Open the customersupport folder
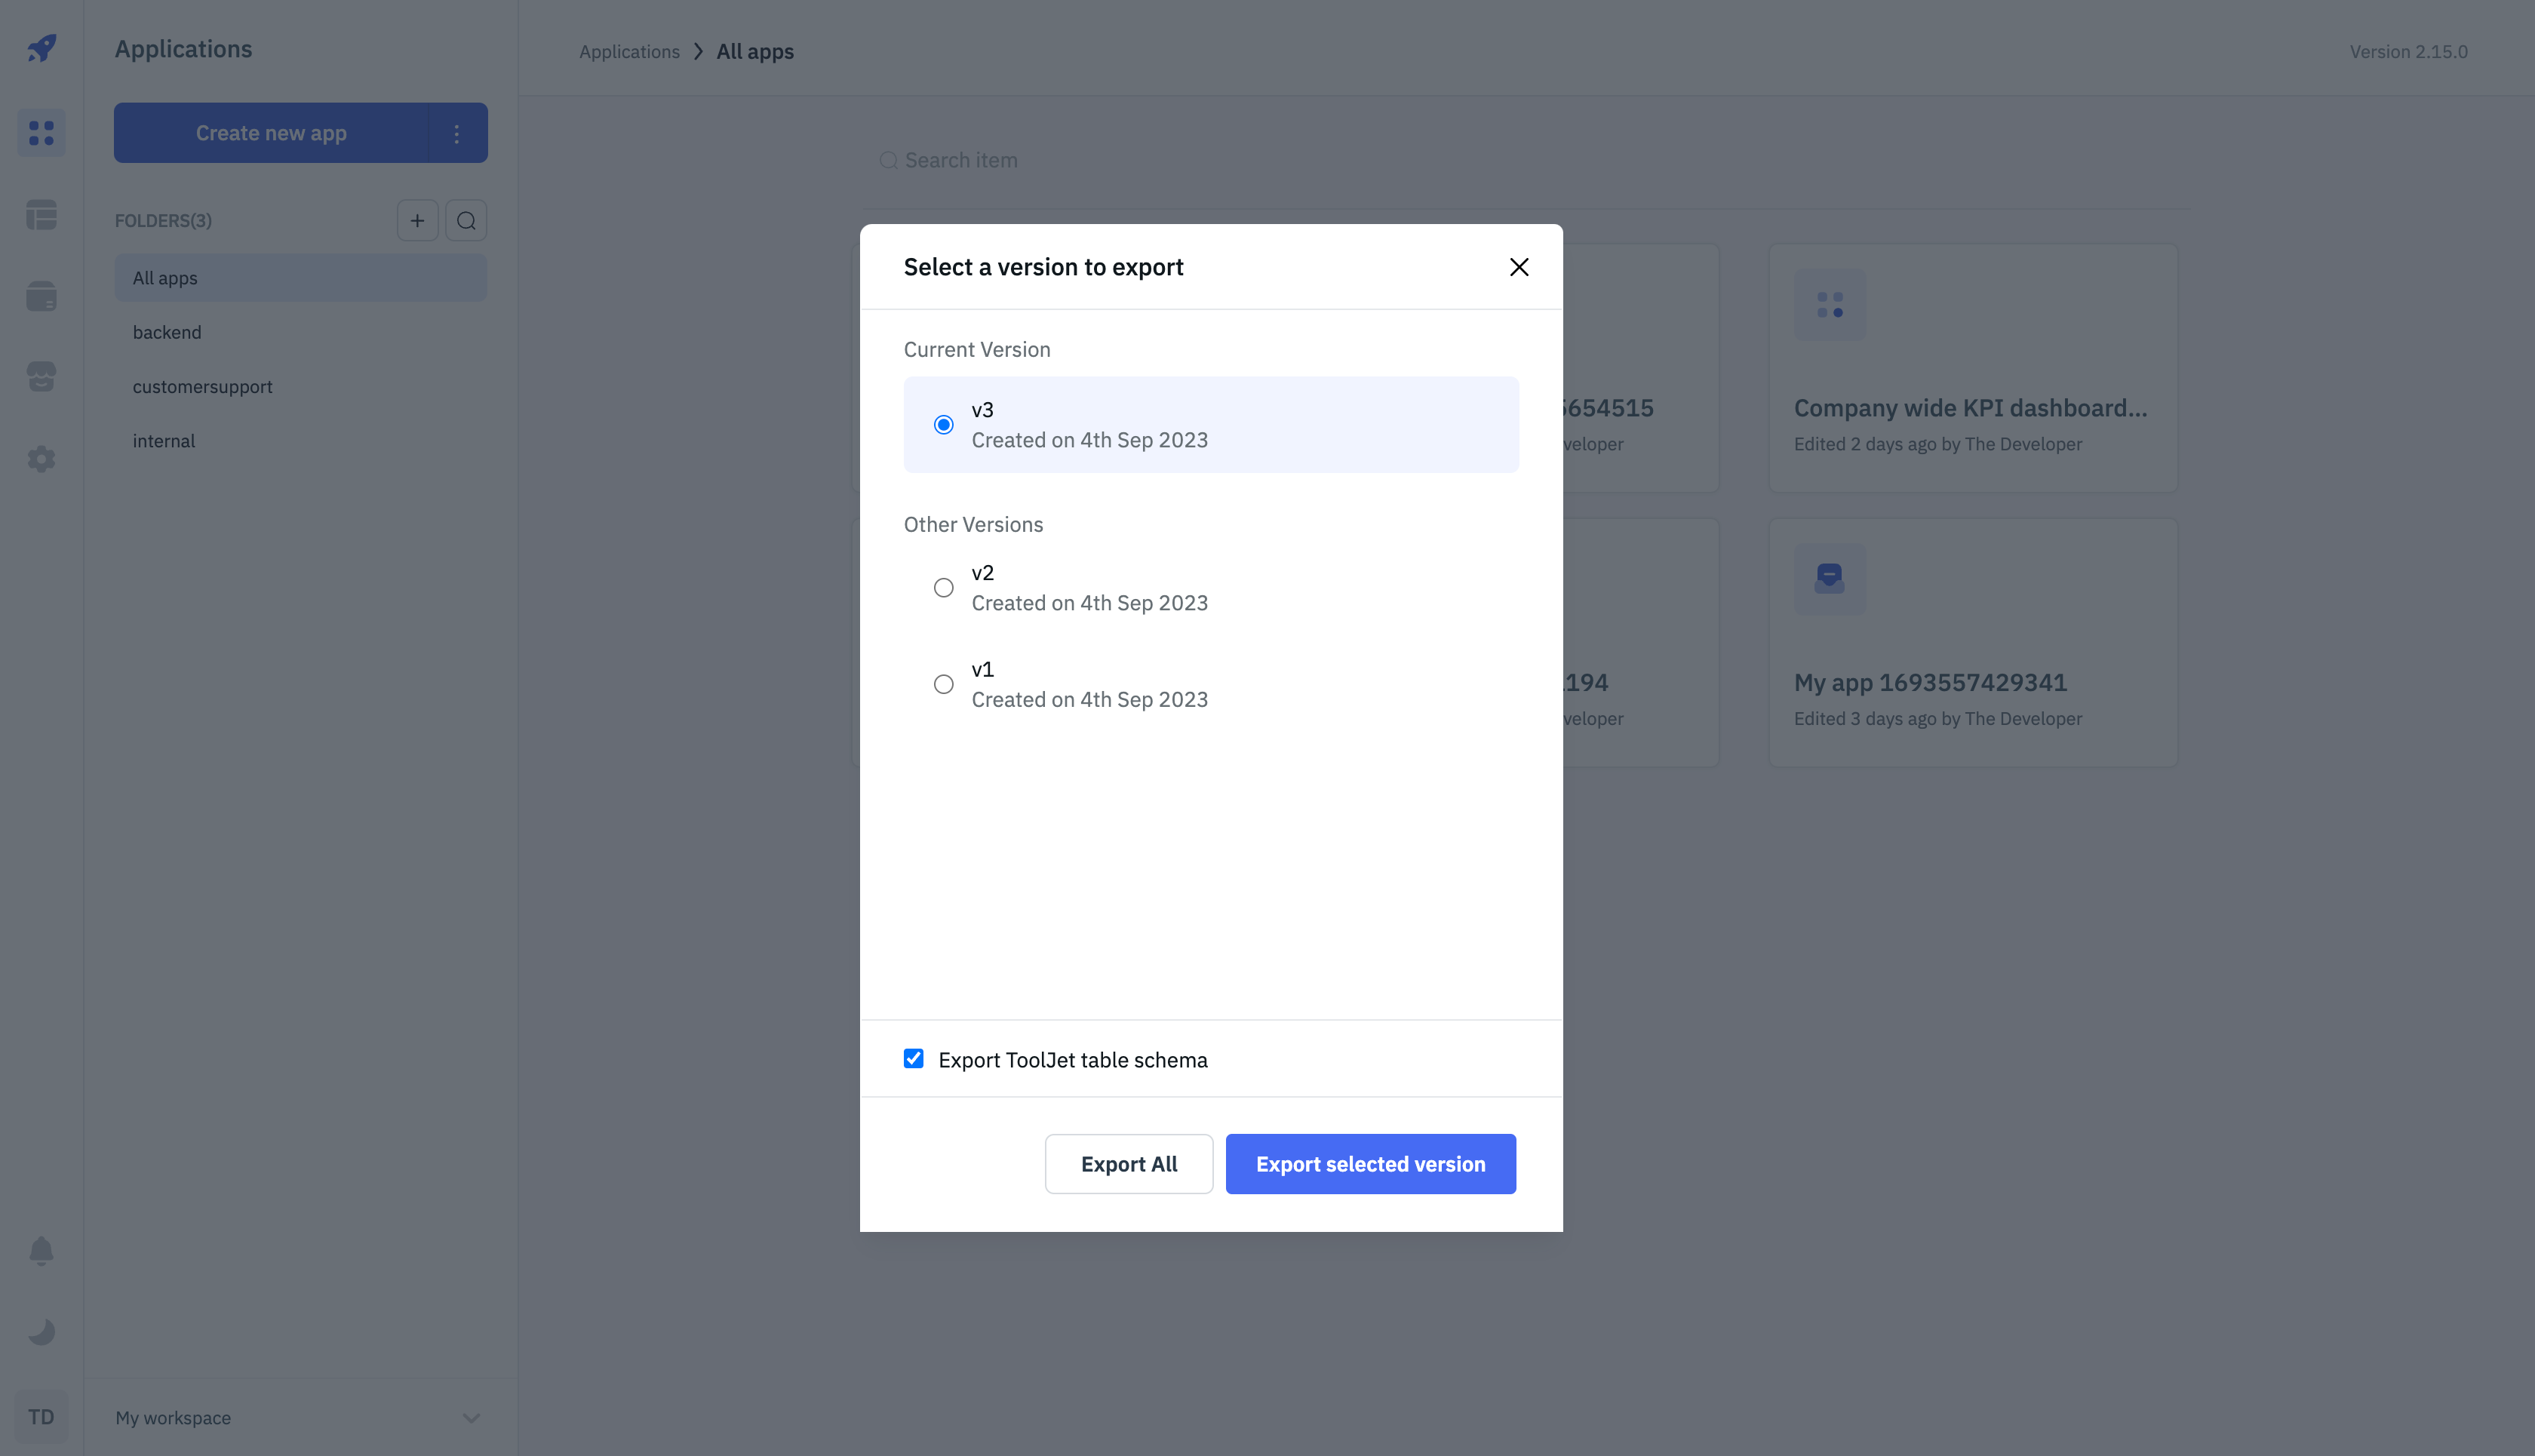 (x=202, y=387)
